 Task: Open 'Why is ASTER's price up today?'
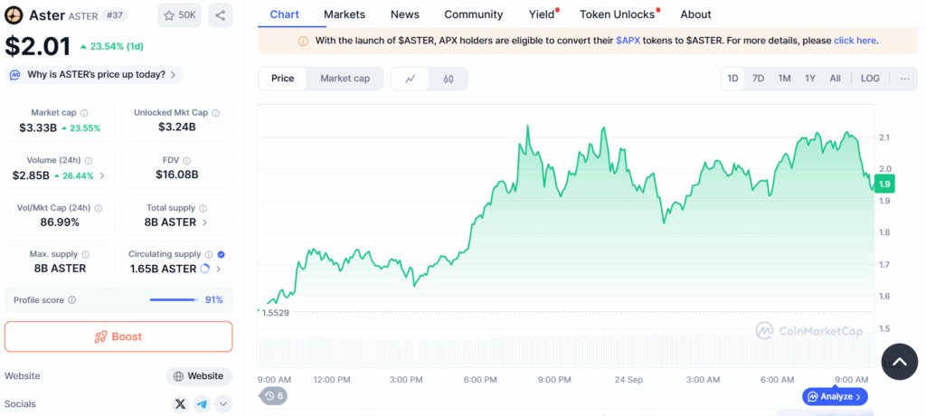pyautogui.click(x=94, y=75)
